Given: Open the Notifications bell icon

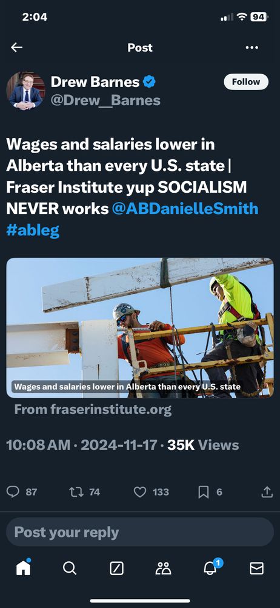Looking at the screenshot, I should 211,568.
